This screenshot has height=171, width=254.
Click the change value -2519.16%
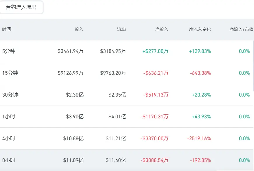199,138
